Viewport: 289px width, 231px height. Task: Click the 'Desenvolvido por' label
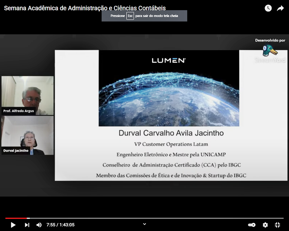point(270,40)
